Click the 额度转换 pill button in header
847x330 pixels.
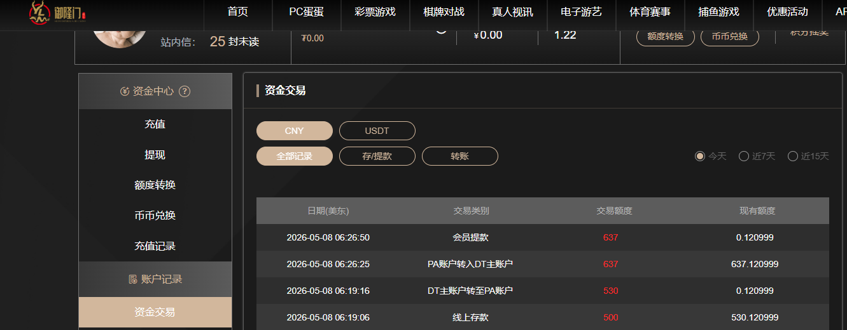pos(666,36)
